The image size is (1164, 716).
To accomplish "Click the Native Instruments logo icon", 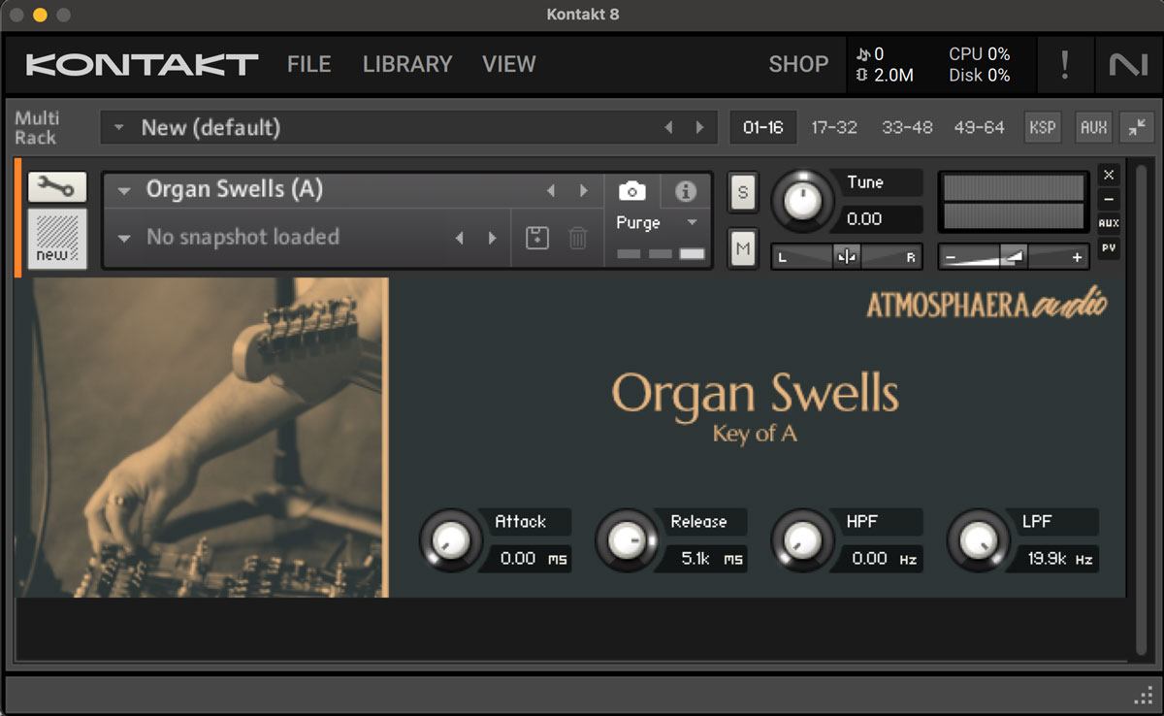I will (x=1128, y=65).
